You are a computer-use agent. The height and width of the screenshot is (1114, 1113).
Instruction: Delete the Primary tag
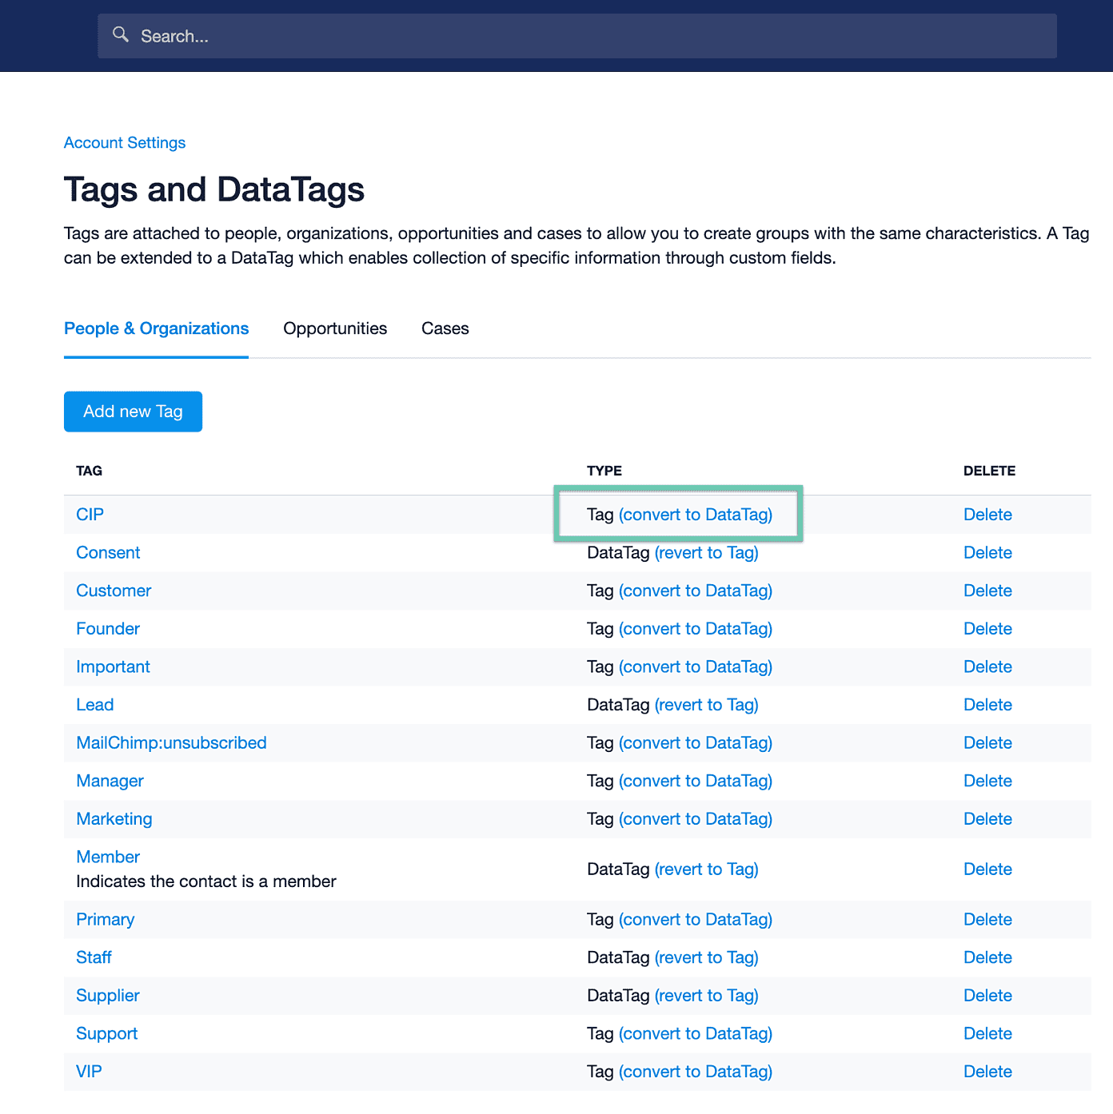point(987,920)
